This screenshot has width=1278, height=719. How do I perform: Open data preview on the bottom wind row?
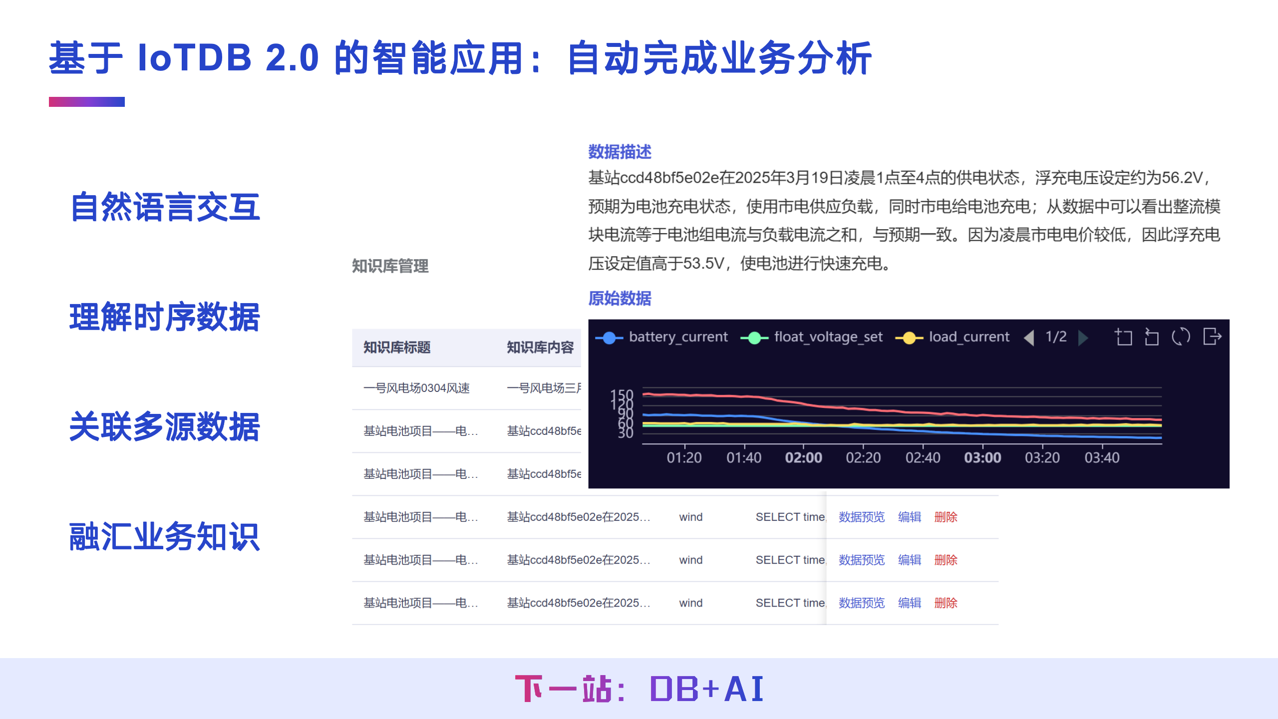click(x=861, y=603)
